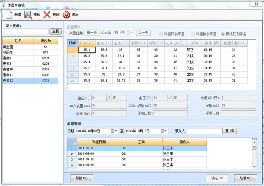Select the 2014-07-05 record row
The width and height of the screenshot is (264, 186).
coord(137,159)
